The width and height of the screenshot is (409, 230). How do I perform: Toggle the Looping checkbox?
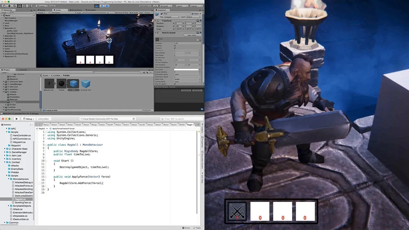pos(175,46)
